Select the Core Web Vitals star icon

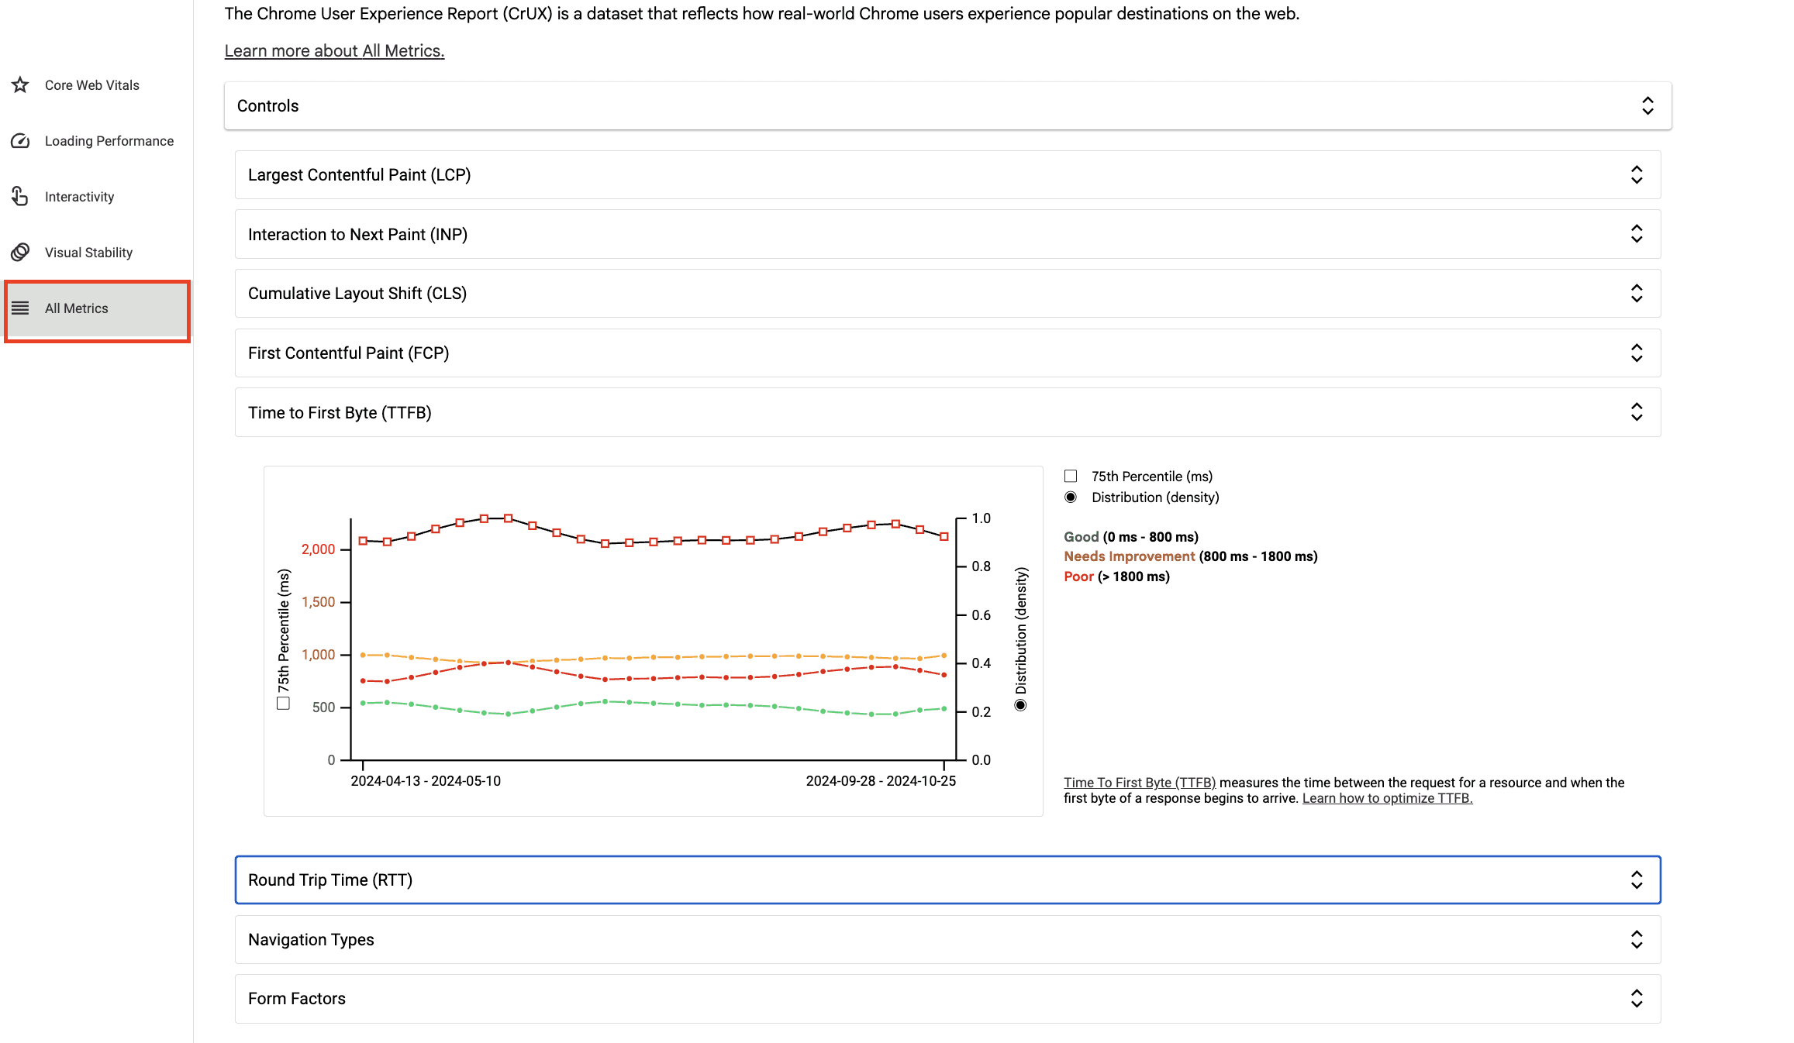click(x=19, y=85)
